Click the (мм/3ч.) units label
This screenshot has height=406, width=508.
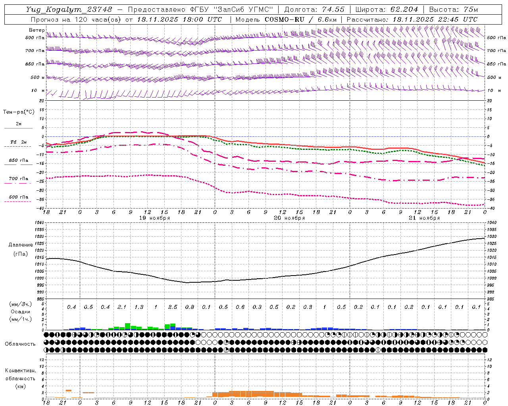tap(21, 304)
